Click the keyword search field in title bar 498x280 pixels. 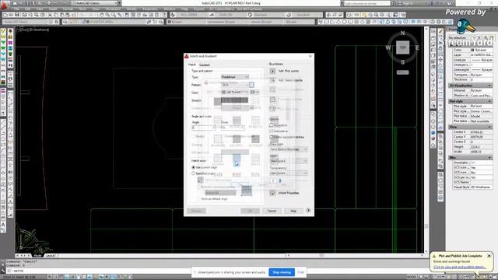pos(366,3)
